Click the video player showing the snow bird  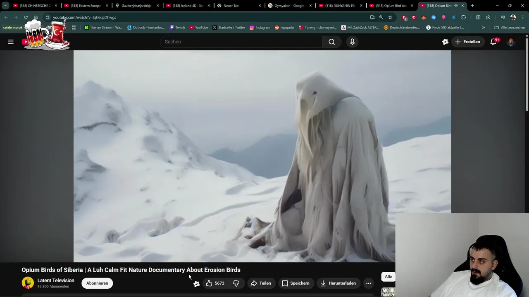pos(262,156)
